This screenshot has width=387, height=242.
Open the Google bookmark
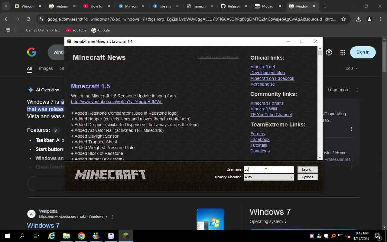point(100,30)
